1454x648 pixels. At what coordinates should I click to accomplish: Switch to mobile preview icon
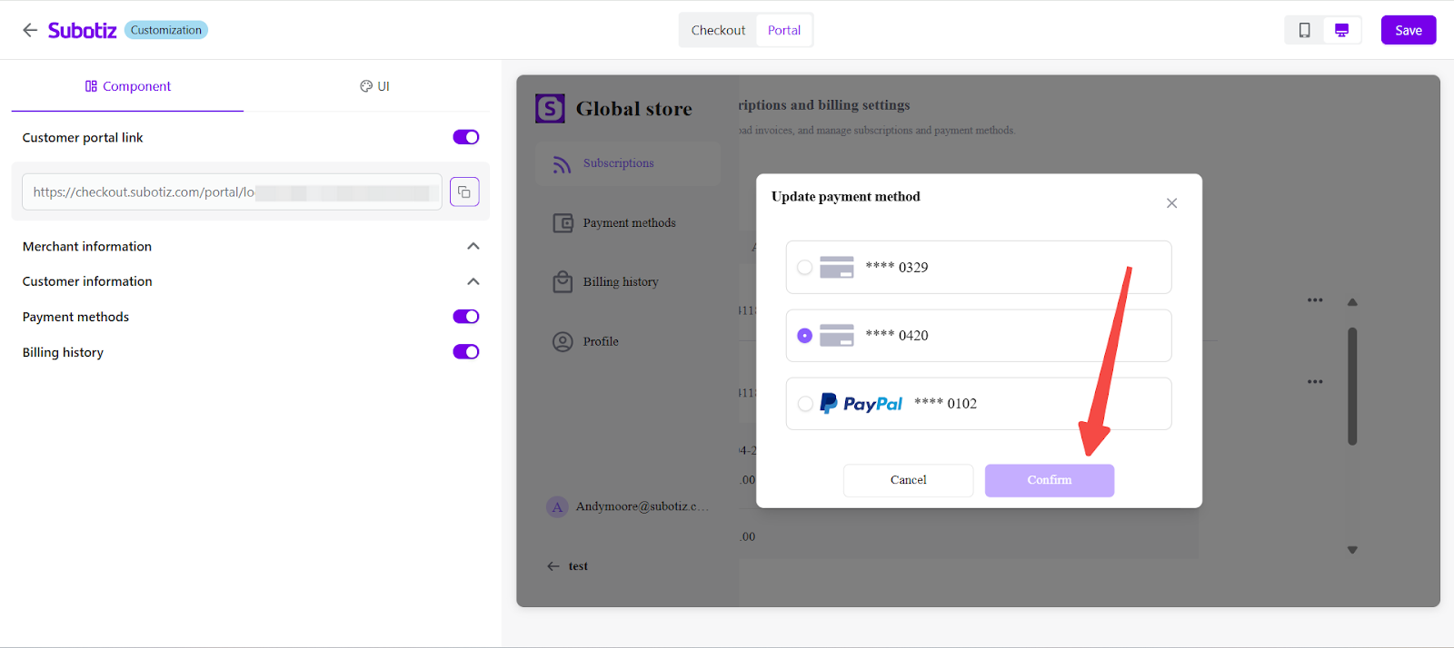[1304, 30]
